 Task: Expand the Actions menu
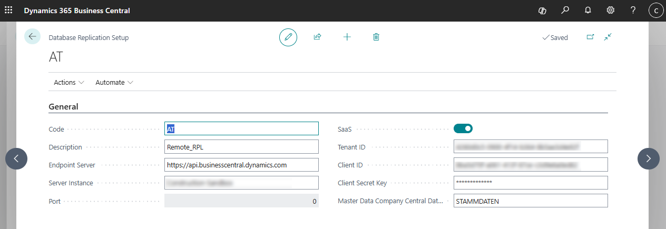[x=69, y=83]
